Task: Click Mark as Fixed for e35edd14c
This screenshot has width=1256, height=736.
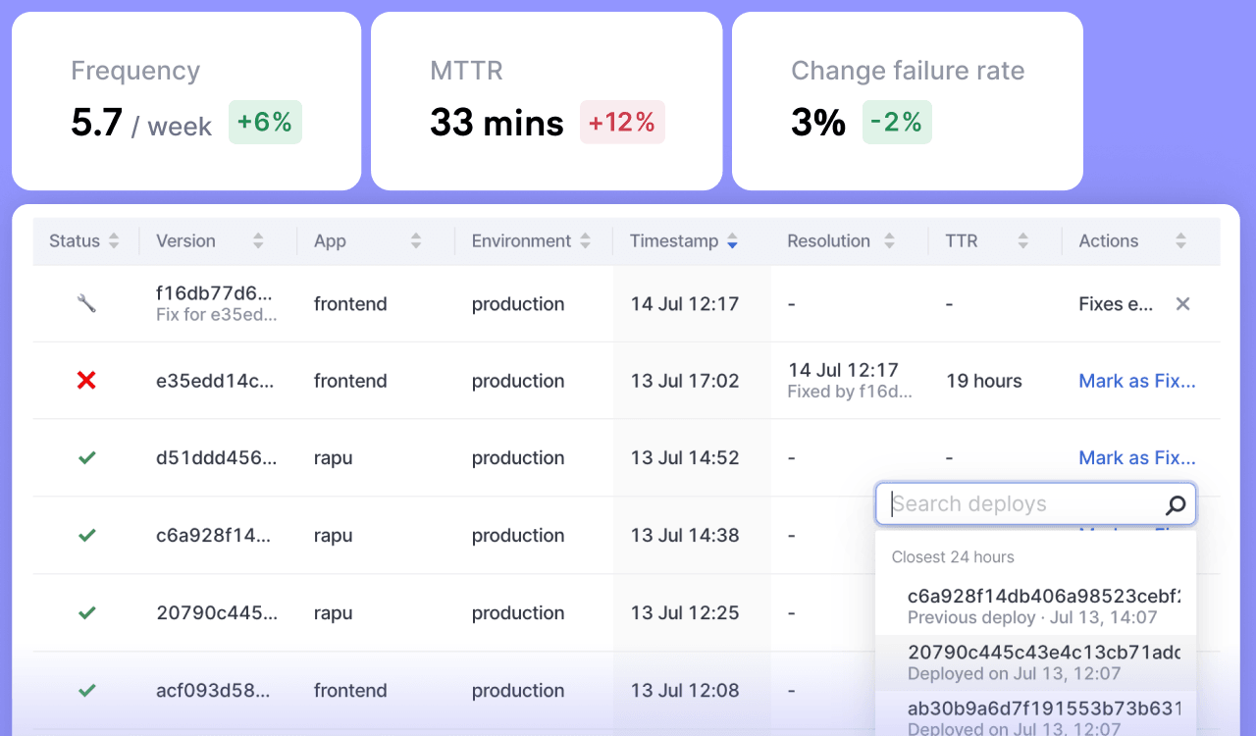Action: tap(1136, 381)
